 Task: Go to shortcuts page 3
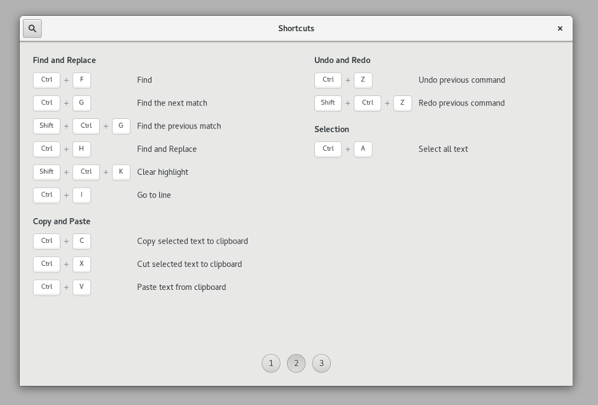(x=321, y=364)
